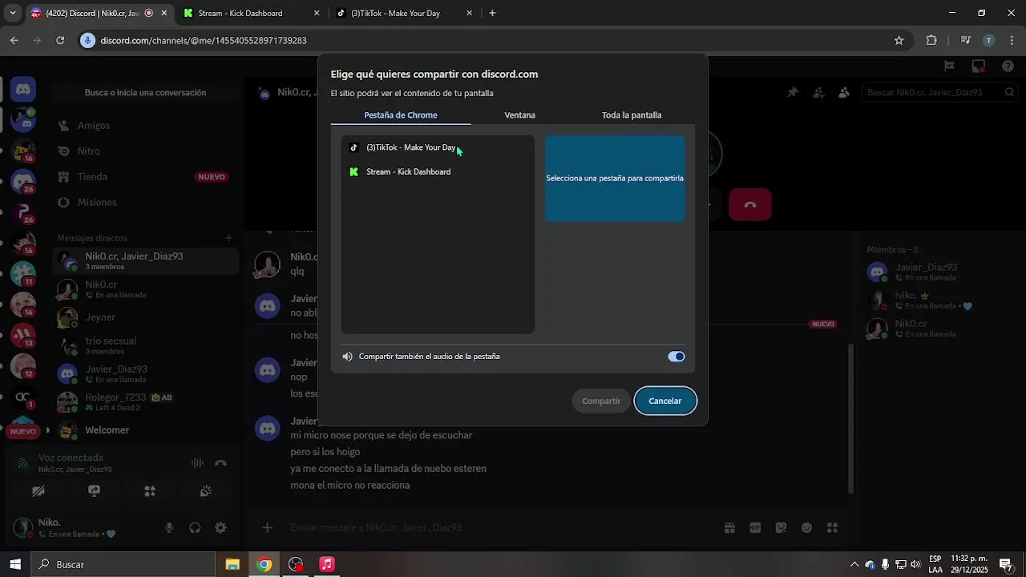Open Nik0.cr, Javier_Diaz93 group conversation
The image size is (1026, 577).
point(145,260)
